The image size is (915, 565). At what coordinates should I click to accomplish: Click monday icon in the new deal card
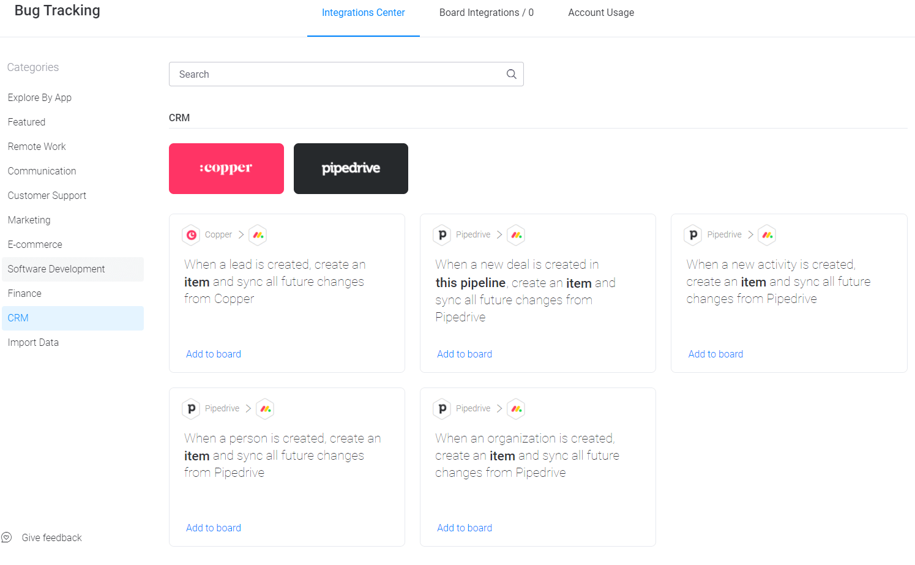point(517,235)
